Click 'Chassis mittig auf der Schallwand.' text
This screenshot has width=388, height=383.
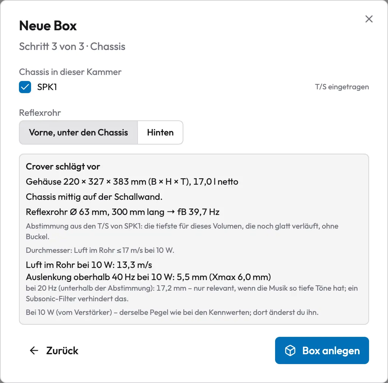pyautogui.click(x=94, y=197)
